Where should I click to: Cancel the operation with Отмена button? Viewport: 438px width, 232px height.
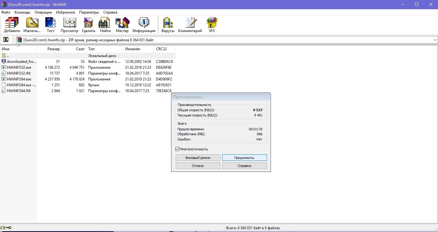198,166
